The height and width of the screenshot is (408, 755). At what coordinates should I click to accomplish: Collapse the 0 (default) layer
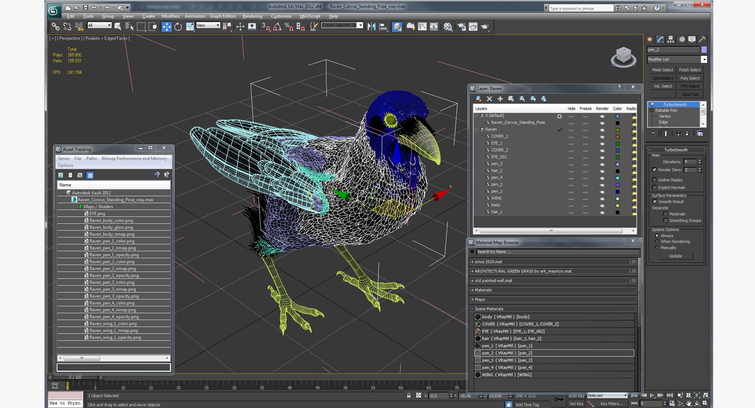pyautogui.click(x=476, y=116)
